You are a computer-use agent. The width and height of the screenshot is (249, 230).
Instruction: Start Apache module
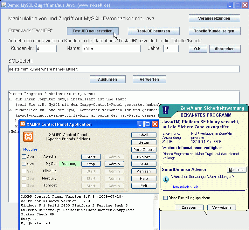pyautogui.click(x=91, y=157)
